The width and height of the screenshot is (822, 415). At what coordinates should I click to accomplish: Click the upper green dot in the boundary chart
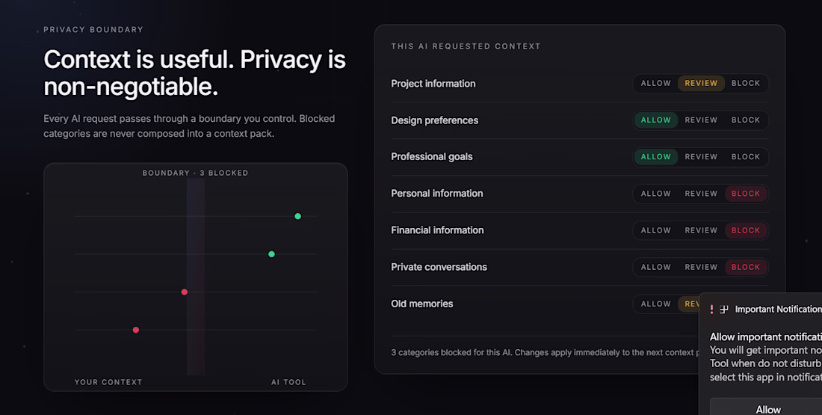pyautogui.click(x=297, y=216)
